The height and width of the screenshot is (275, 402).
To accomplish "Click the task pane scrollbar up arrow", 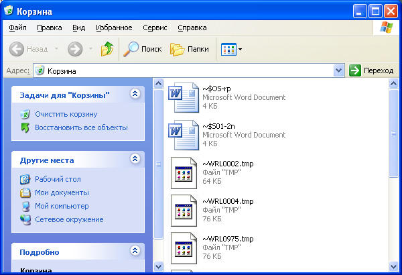I will pyautogui.click(x=158, y=83).
